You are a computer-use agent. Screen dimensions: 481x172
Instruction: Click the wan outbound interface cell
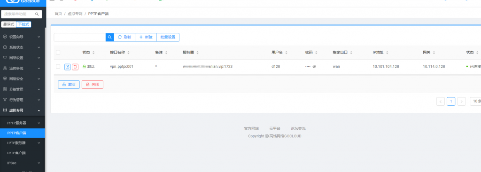[x=336, y=67]
